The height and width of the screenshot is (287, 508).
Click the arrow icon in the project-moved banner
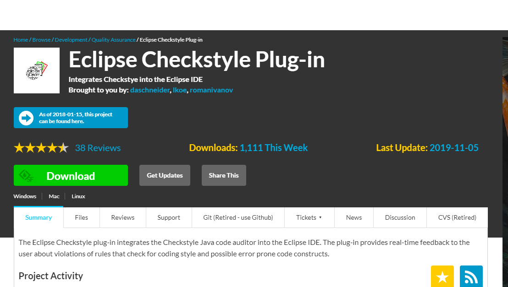[26, 118]
